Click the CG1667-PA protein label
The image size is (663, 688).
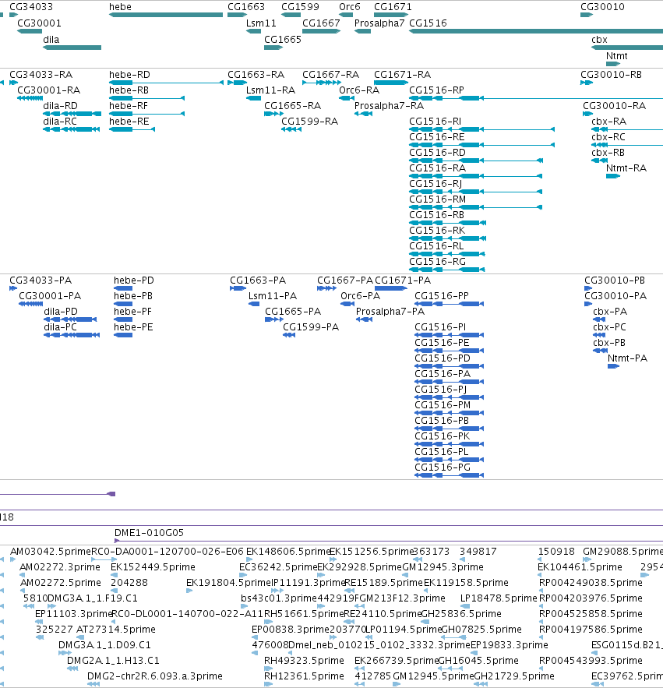[x=345, y=280]
